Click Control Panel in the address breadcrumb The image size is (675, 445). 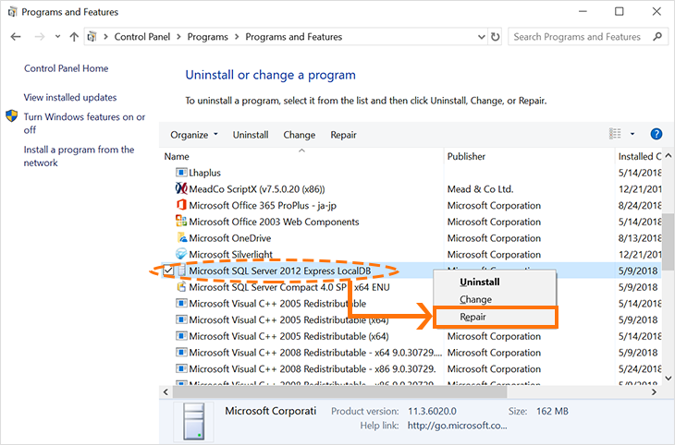coord(142,37)
